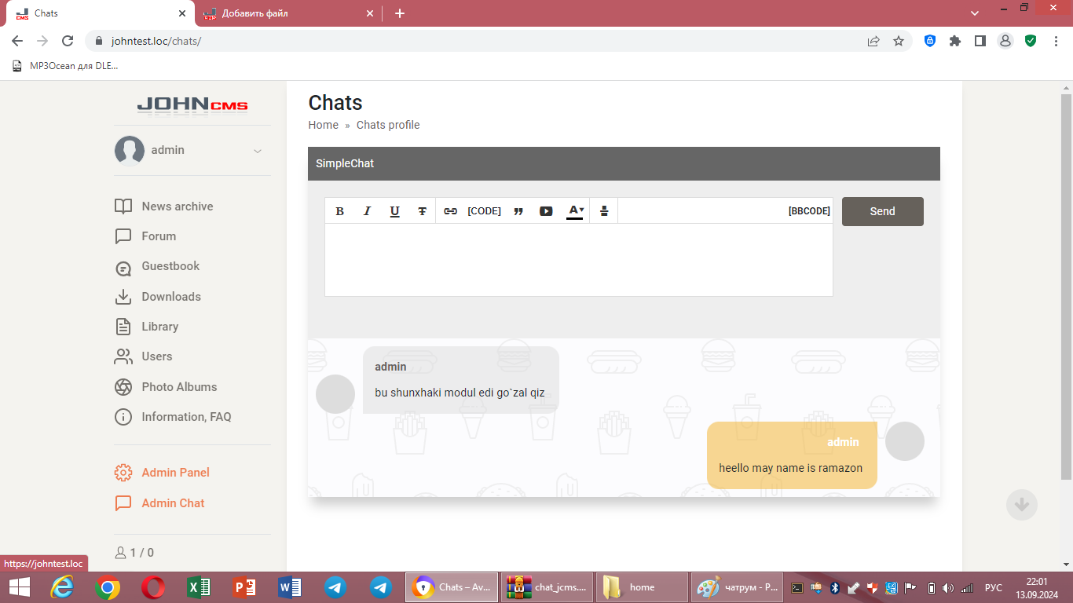The image size is (1073, 603).
Task: Open the Library section
Action: tap(160, 327)
